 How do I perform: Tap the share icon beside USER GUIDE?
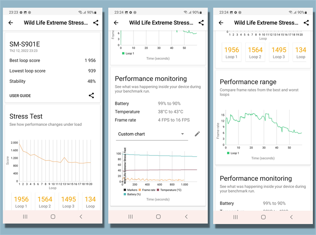(92, 95)
